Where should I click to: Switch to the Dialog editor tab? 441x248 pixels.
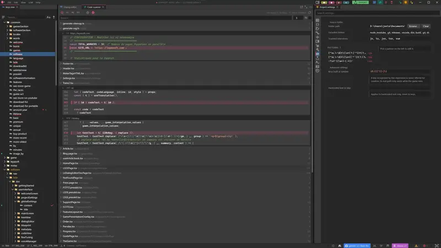(70, 7)
